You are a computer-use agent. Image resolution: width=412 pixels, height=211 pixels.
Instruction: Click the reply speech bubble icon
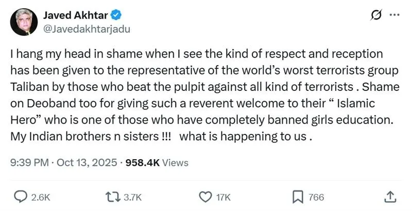(20, 197)
